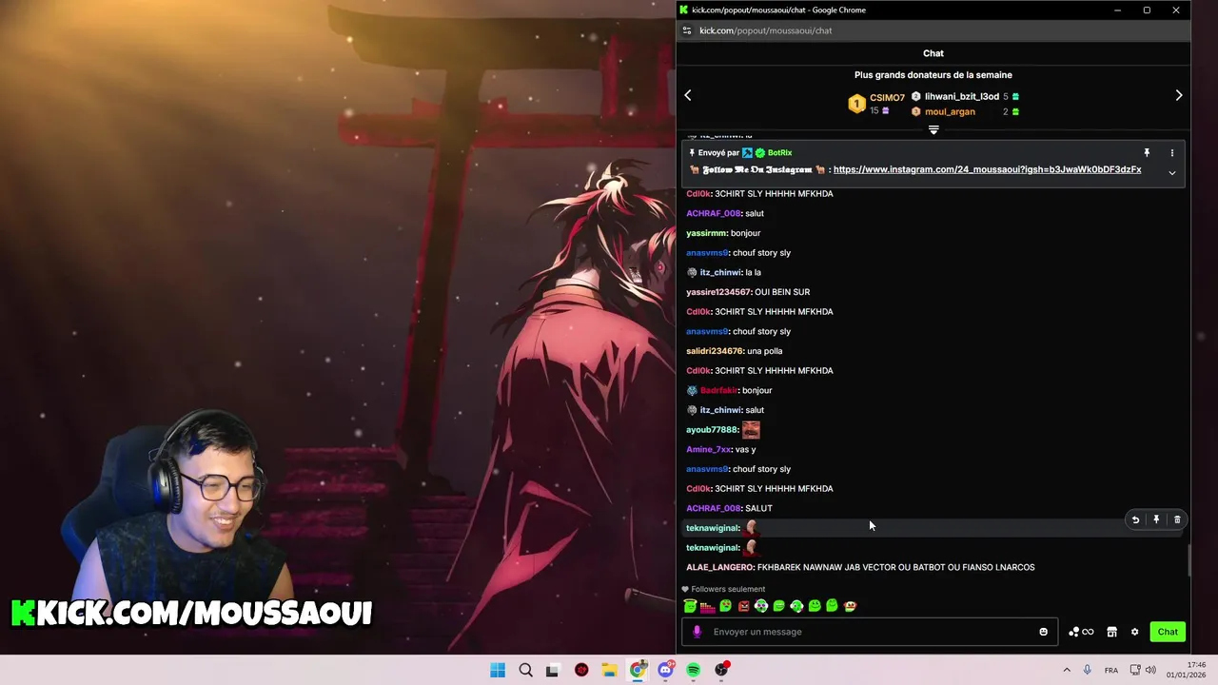
Task: Click username ACHRAF_008 beside SALUT
Action: 714,508
